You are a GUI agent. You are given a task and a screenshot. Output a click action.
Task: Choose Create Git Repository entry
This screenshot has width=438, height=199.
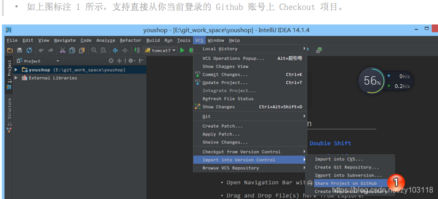(x=350, y=167)
